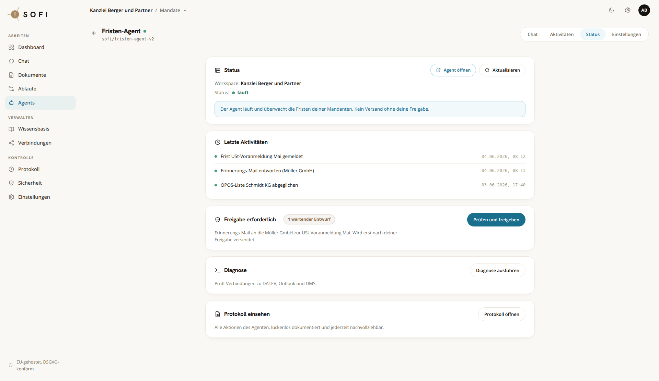The width and height of the screenshot is (659, 381).
Task: Open Sicherheit in sidebar
Action: [40, 183]
